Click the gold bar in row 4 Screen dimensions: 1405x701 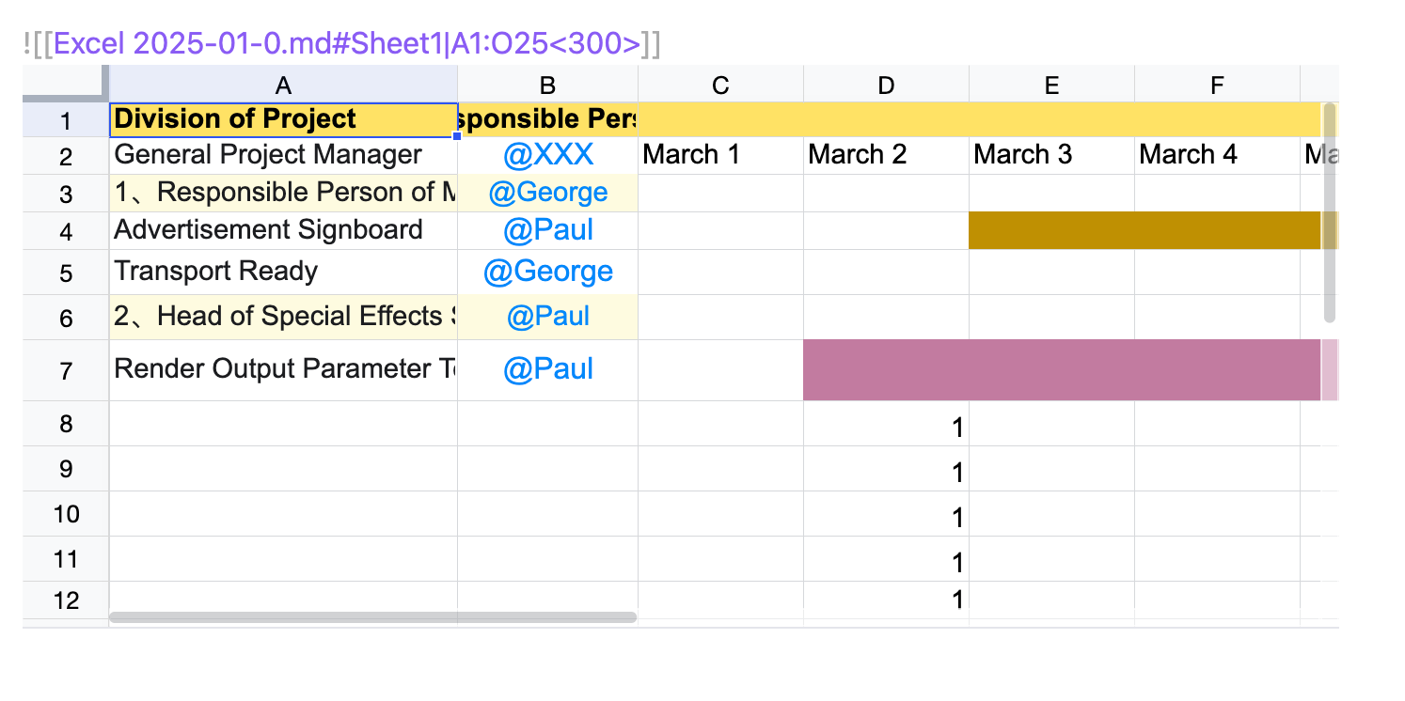[x=1144, y=231]
